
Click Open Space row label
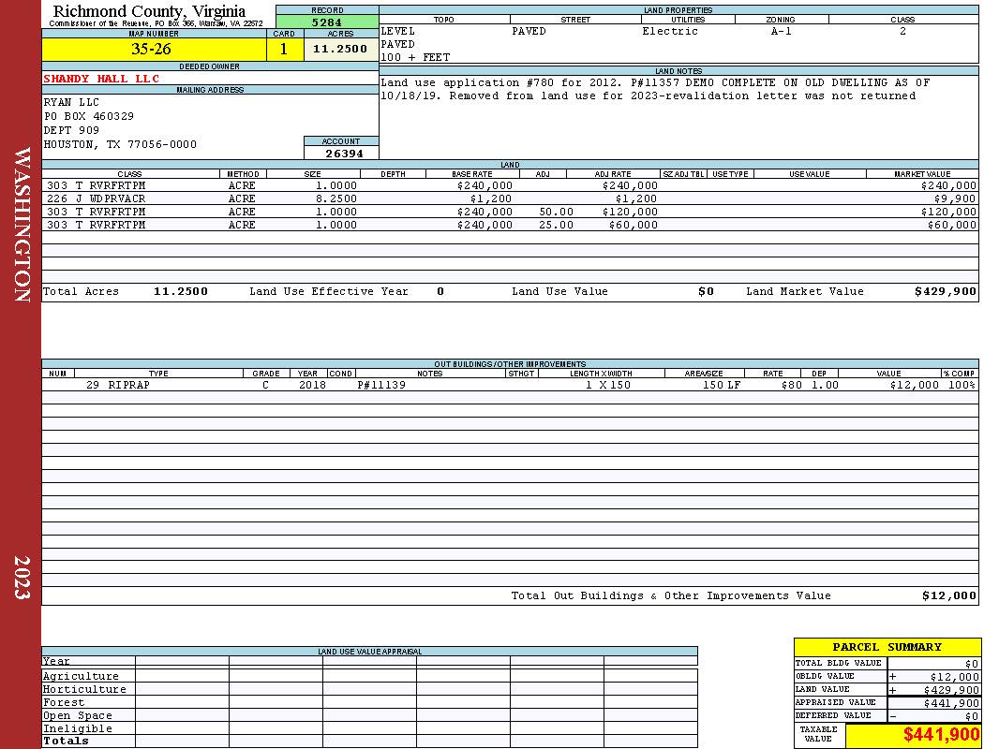click(78, 716)
